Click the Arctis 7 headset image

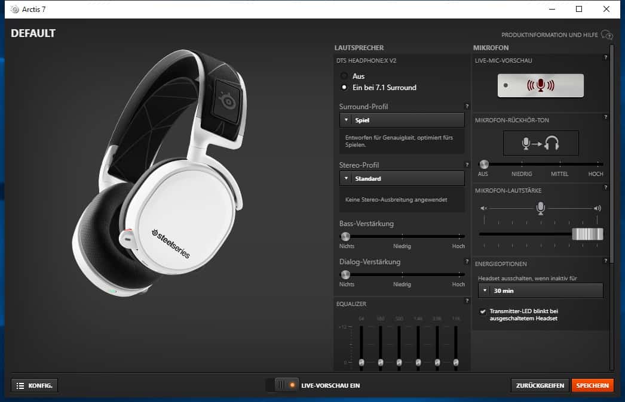158,172
